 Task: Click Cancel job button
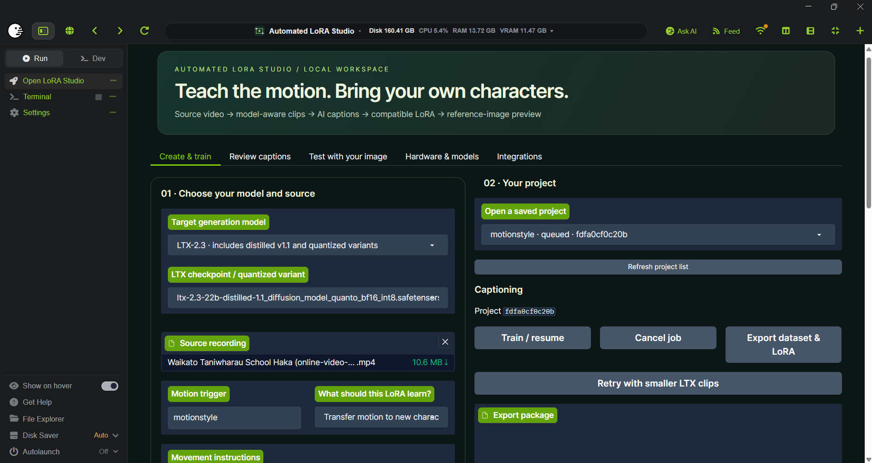pos(658,338)
